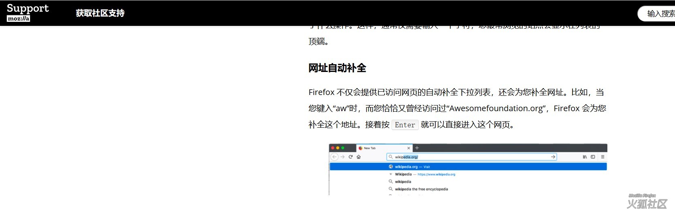This screenshot has width=675, height=211.
Task: Click the https://www.wikipedia.org suggestion link
Action: coord(437,175)
